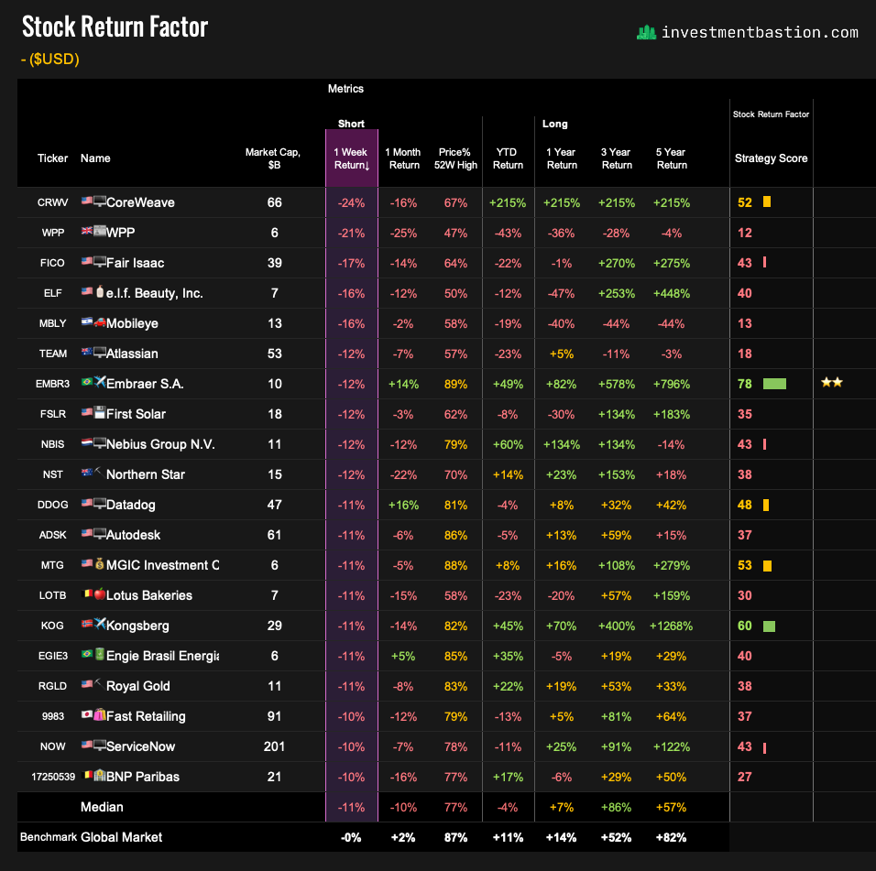Click the floppy disk icon next to First Solar

[100, 412]
